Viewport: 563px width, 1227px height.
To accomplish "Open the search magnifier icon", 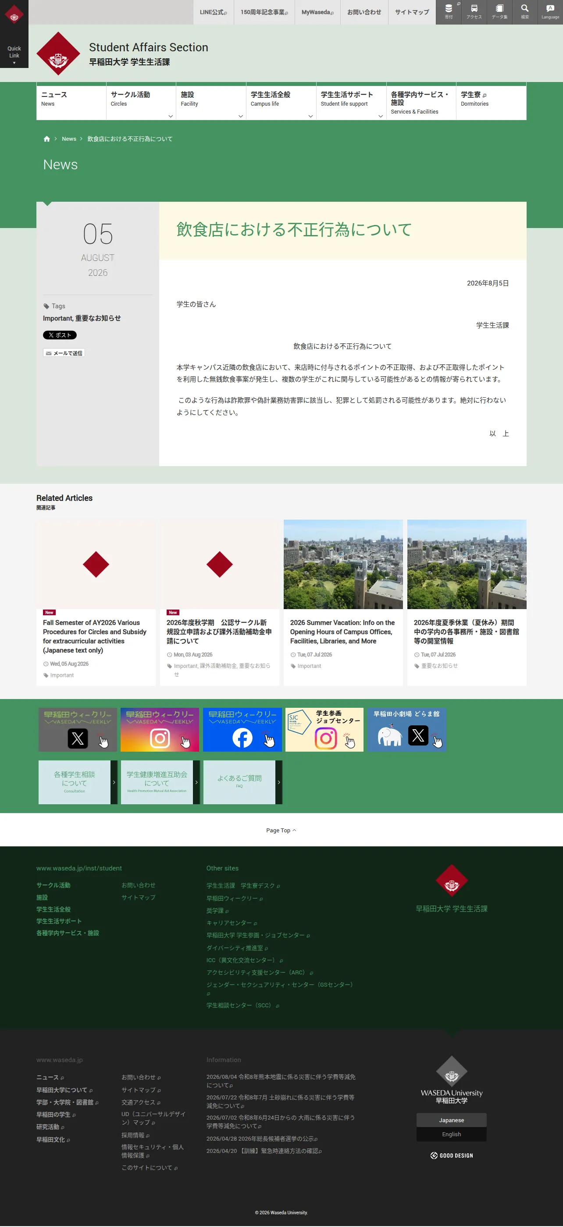I will (x=524, y=12).
